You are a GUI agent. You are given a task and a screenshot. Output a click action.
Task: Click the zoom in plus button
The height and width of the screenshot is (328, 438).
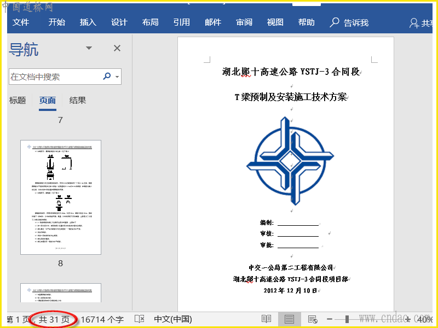click(x=408, y=319)
